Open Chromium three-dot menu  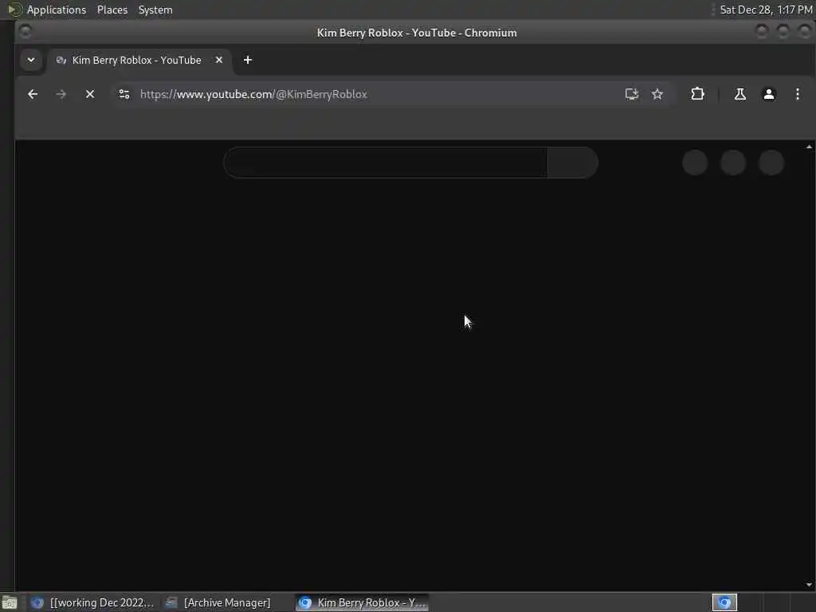797,94
